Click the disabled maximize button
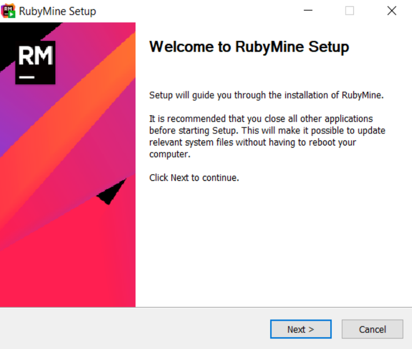 tap(349, 11)
